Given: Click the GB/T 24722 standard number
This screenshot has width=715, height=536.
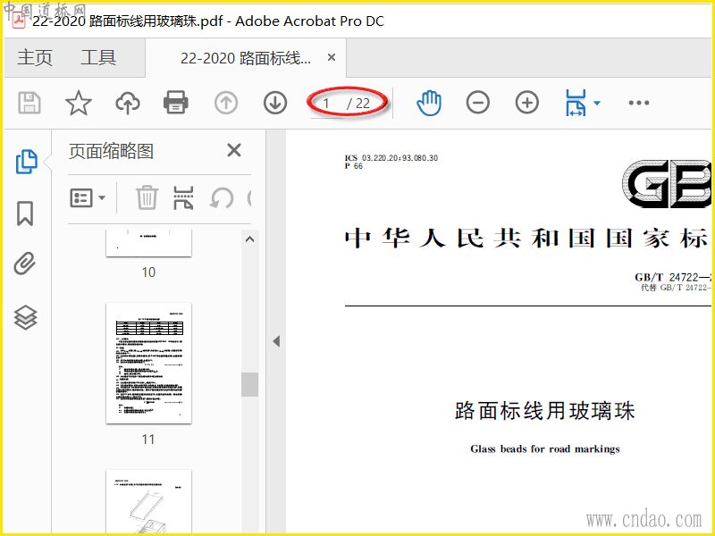Looking at the screenshot, I should point(673,278).
